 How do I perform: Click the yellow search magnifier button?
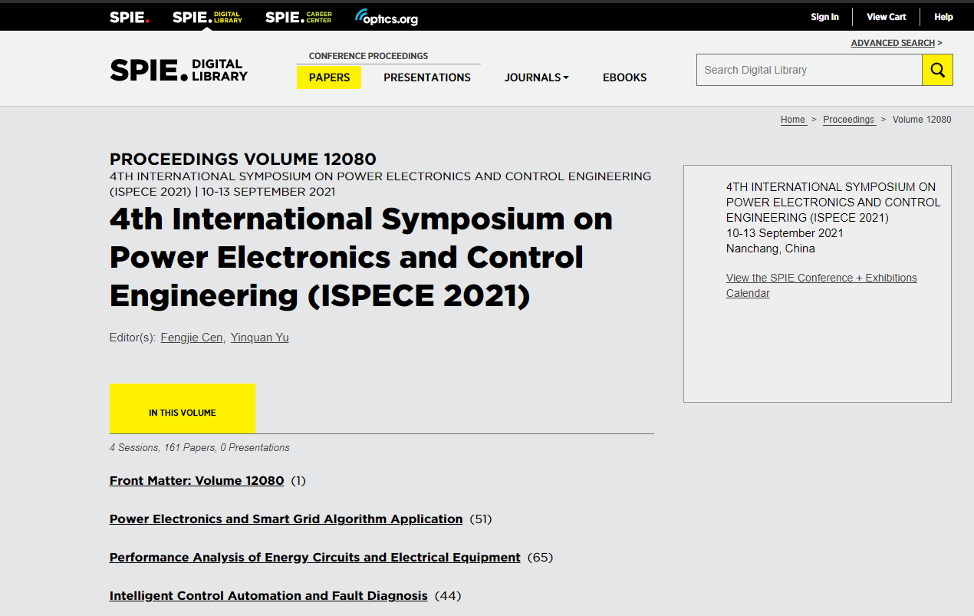(x=937, y=70)
